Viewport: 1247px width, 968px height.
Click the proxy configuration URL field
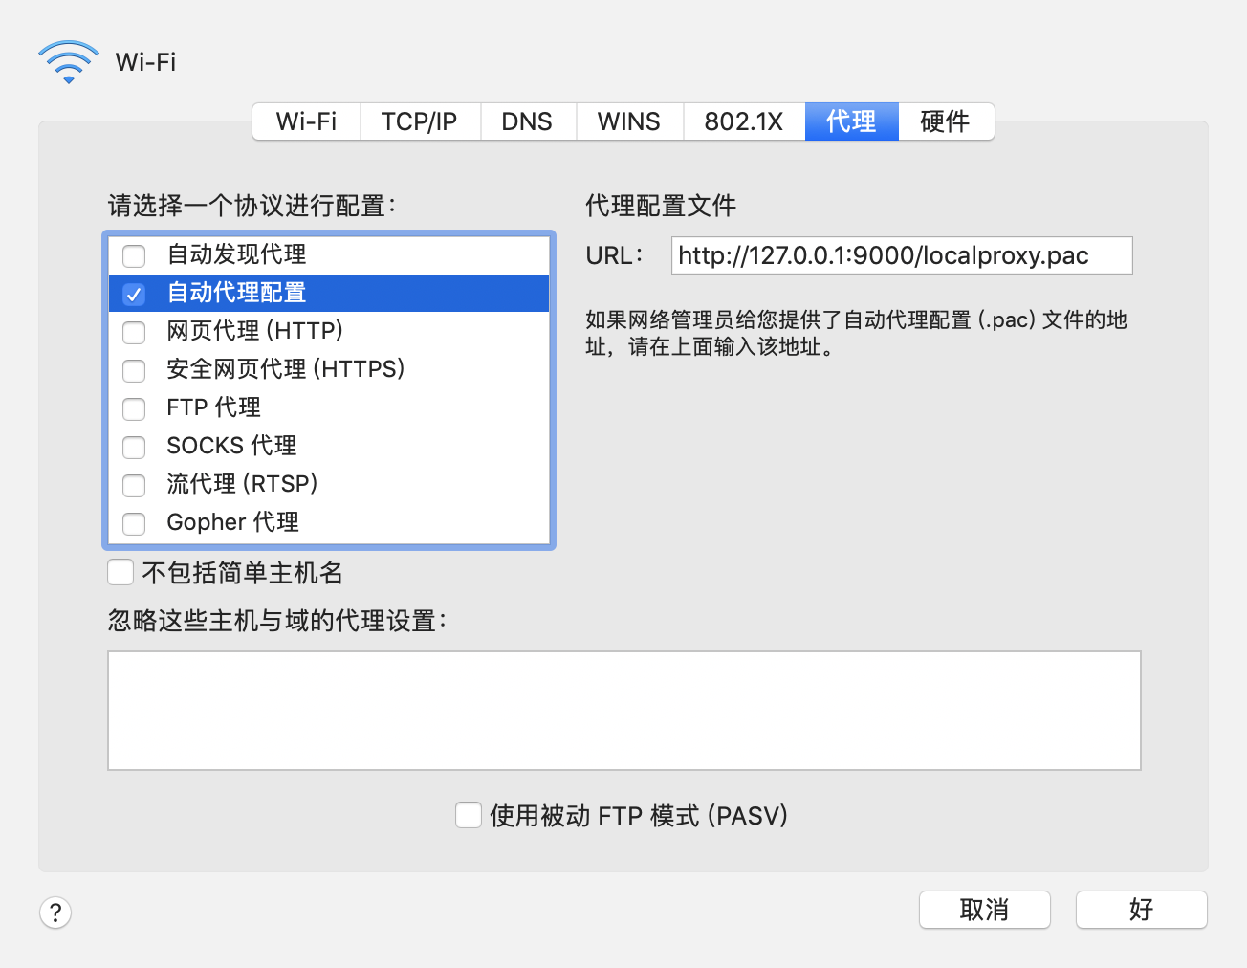click(900, 255)
